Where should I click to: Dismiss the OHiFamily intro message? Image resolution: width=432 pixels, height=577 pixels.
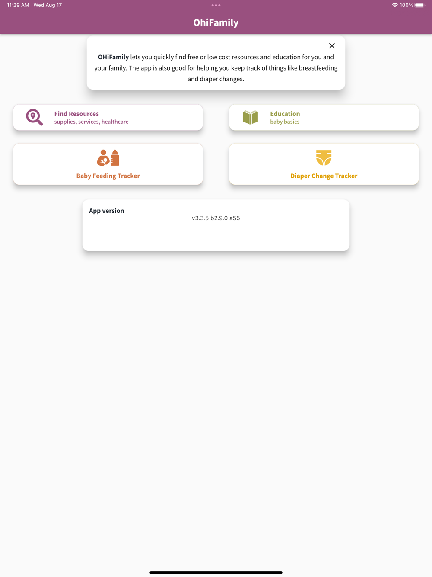[x=332, y=46]
